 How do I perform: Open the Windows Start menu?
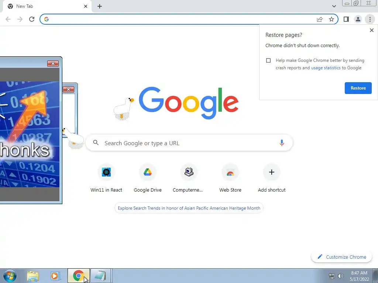(x=10, y=276)
